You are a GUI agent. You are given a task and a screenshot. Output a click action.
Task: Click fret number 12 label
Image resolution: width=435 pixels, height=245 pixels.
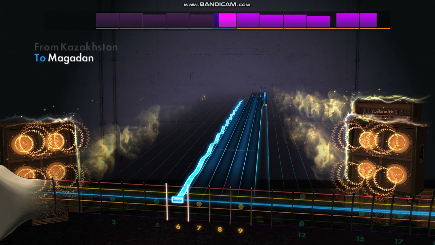pyautogui.click(x=301, y=235)
